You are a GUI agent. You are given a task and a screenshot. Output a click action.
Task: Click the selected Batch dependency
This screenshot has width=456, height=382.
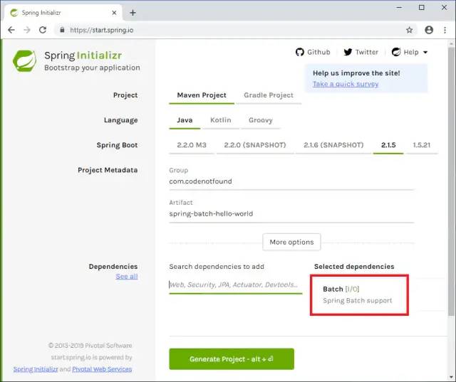click(x=359, y=295)
